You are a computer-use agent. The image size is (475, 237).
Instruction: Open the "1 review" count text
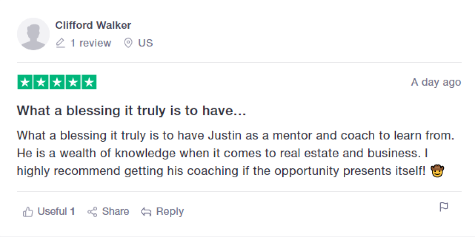click(91, 43)
